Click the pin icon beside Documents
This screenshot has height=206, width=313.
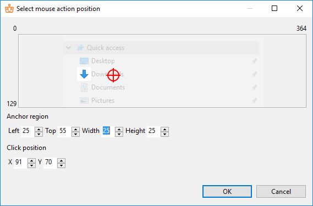pyautogui.click(x=254, y=87)
